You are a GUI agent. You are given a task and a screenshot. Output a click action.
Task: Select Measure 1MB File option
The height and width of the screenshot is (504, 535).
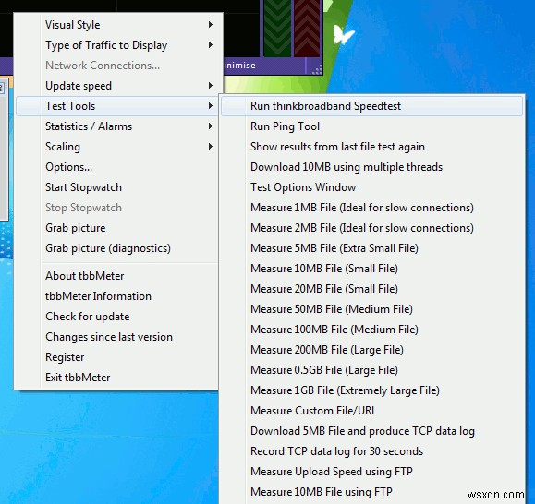click(x=371, y=208)
